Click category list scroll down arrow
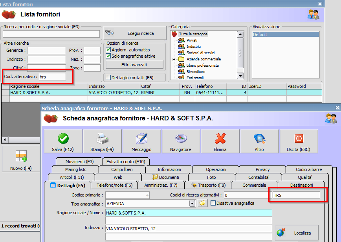This screenshot has width=341, height=242. pyautogui.click(x=240, y=76)
